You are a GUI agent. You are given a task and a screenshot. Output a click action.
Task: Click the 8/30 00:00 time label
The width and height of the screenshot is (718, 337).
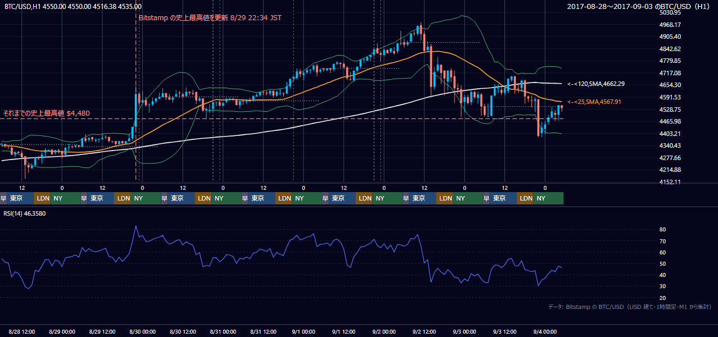(143, 331)
